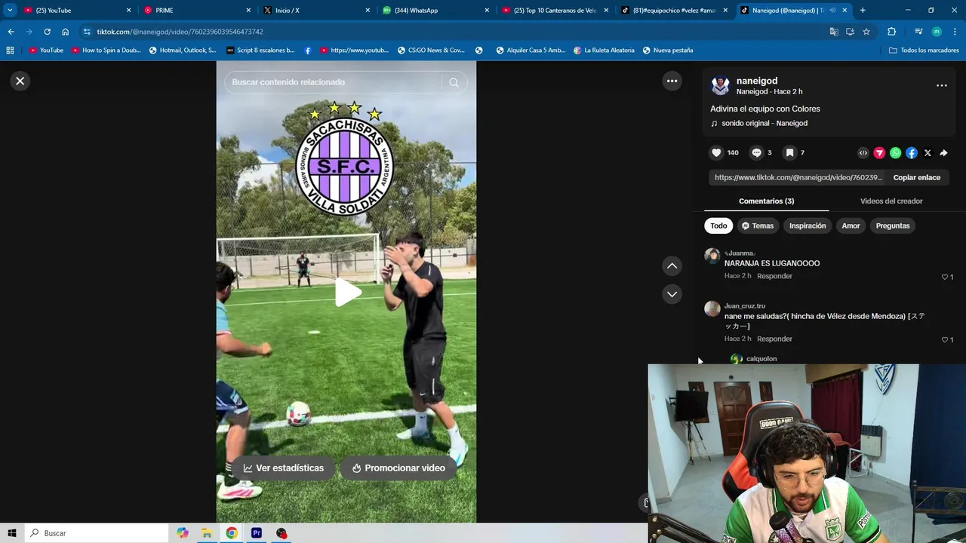Play the video with center play button
This screenshot has width=966, height=543.
click(x=346, y=292)
